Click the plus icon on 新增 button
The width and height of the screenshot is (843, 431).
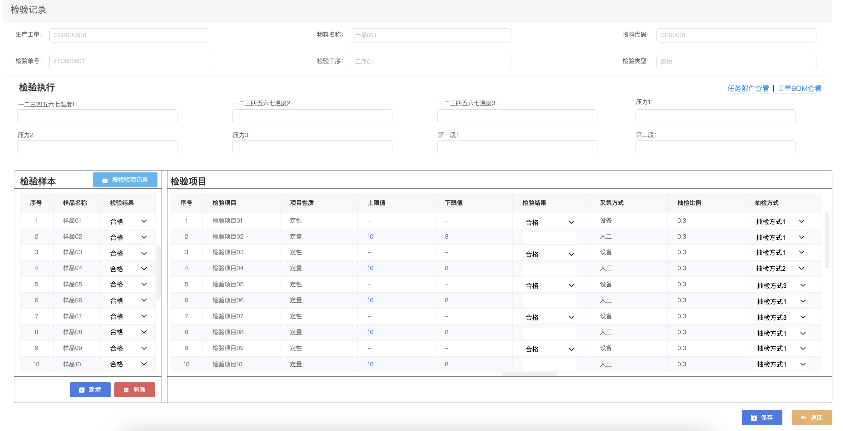(82, 389)
